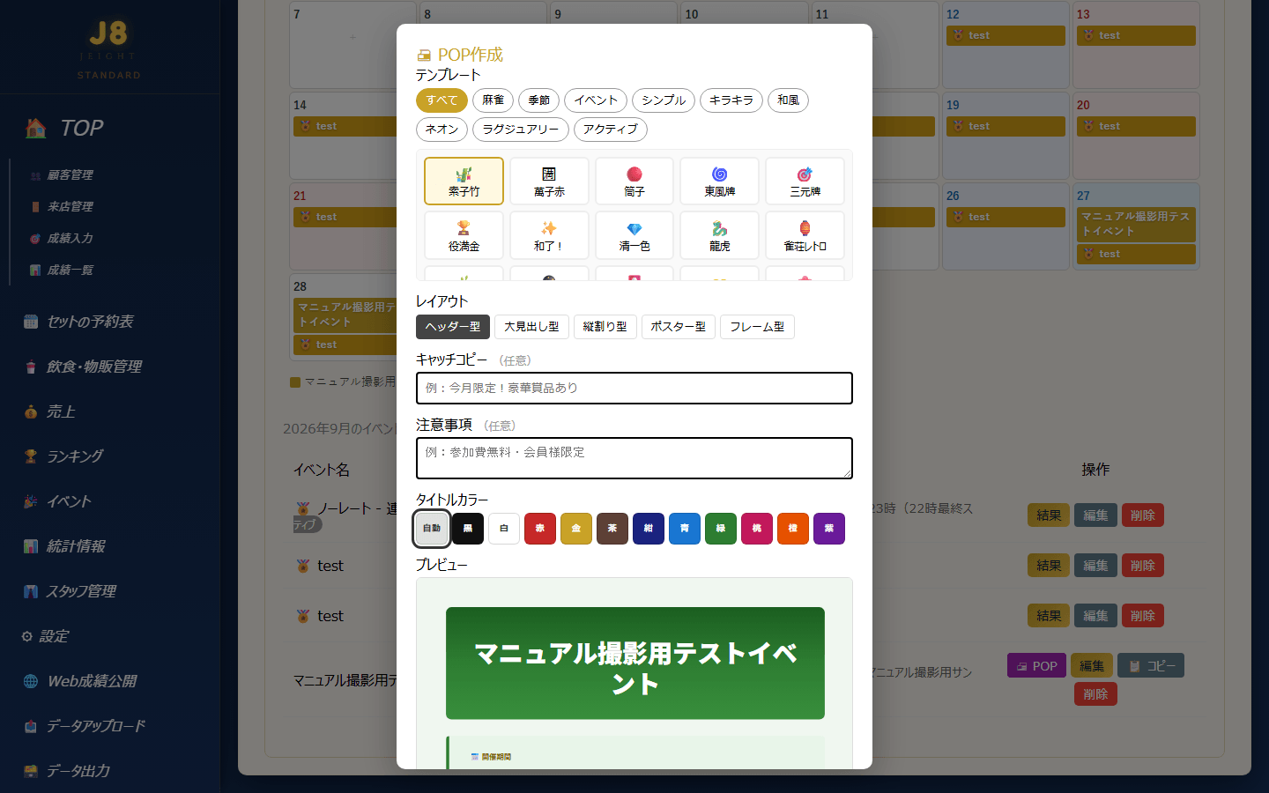Screen dimensions: 1269x793
Task: Show ラグジュアリー template category
Action: pyautogui.click(x=521, y=130)
